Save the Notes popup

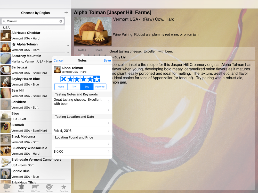pos(107,60)
